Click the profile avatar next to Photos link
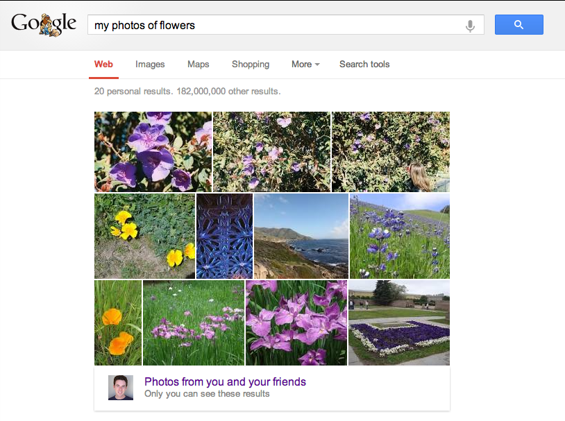Screen dimensions: 565x421 point(120,386)
